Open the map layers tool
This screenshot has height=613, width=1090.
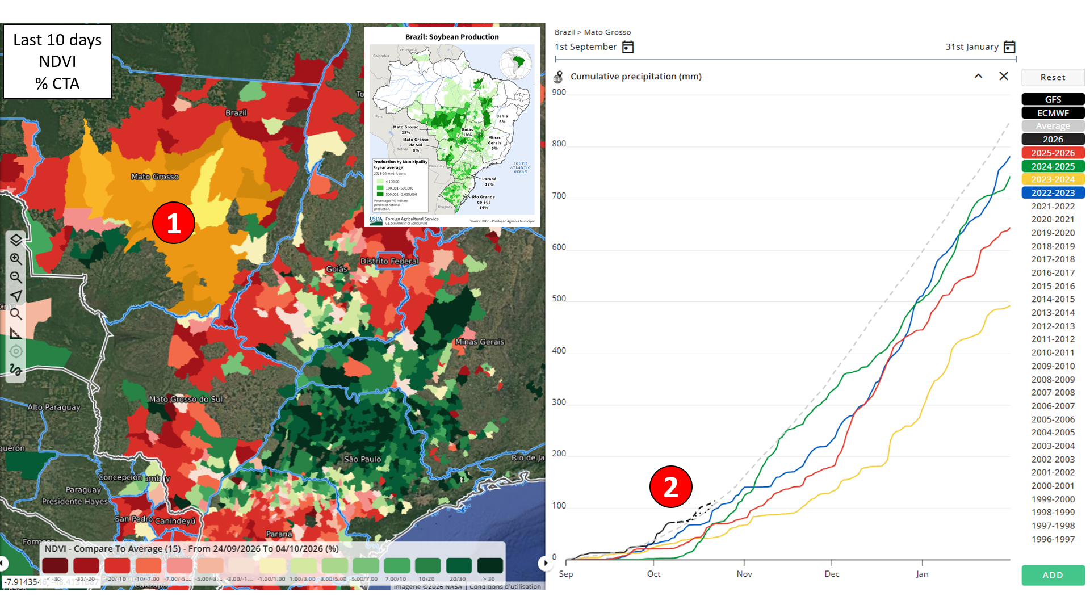tap(16, 240)
